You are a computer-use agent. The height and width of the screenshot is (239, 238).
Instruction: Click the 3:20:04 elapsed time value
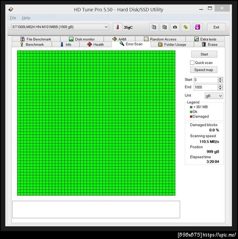coord(213,162)
